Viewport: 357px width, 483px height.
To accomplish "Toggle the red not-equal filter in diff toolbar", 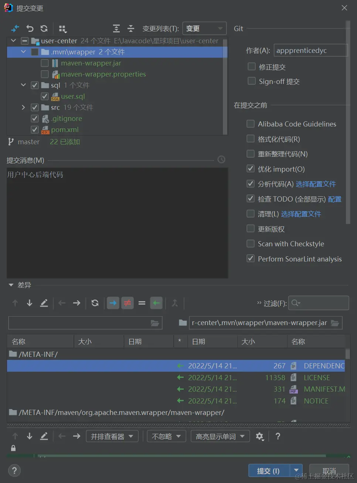I will 127,303.
